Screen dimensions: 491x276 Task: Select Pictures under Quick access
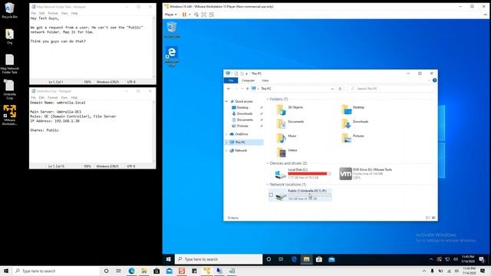click(242, 126)
